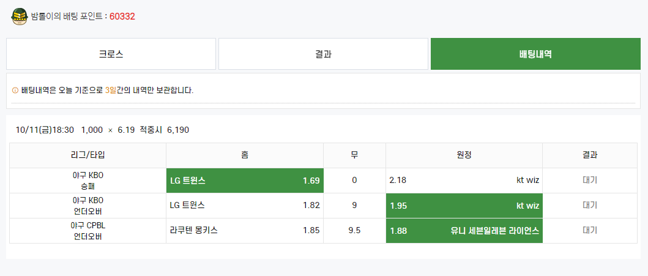Select the highlighted kt wiz 1.95 cell

tap(464, 206)
